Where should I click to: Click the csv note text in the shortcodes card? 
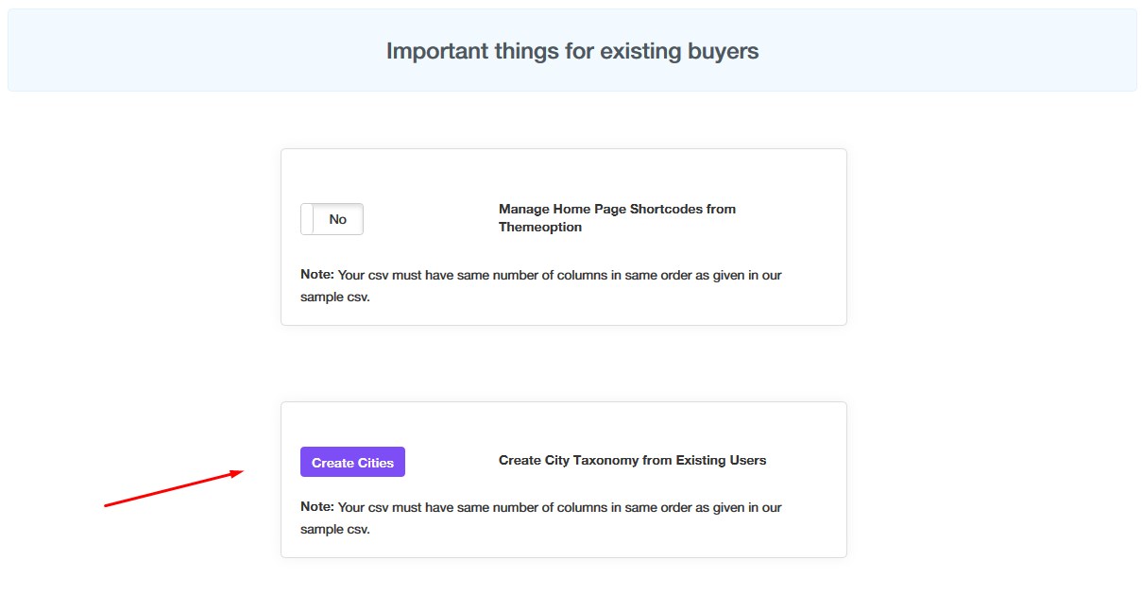541,285
